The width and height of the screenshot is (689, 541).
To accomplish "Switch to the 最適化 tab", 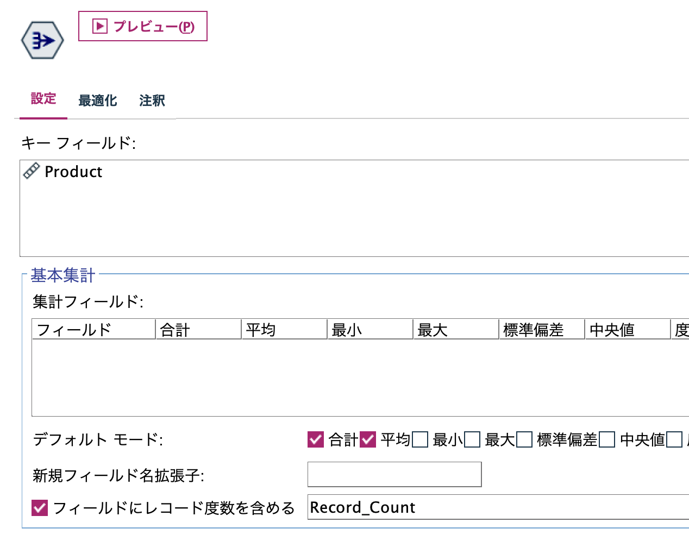I will click(x=98, y=100).
